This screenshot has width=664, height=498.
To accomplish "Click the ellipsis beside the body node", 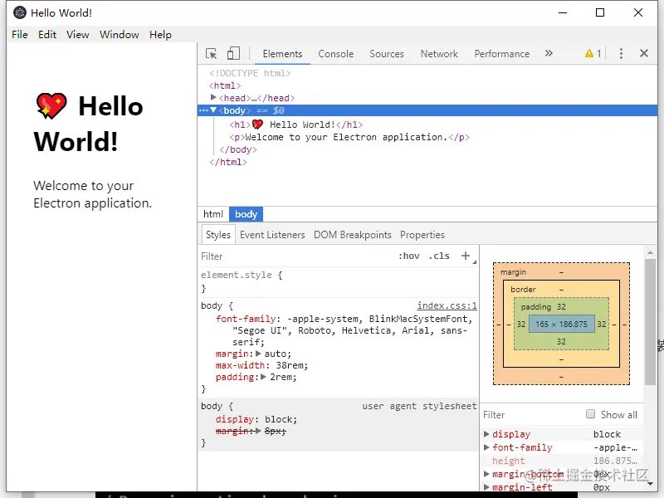I will pyautogui.click(x=203, y=110).
